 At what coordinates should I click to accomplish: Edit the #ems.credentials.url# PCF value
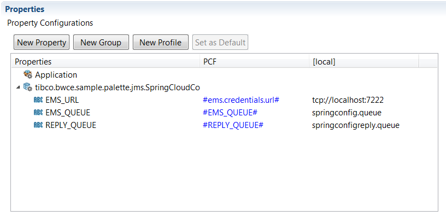click(x=241, y=100)
